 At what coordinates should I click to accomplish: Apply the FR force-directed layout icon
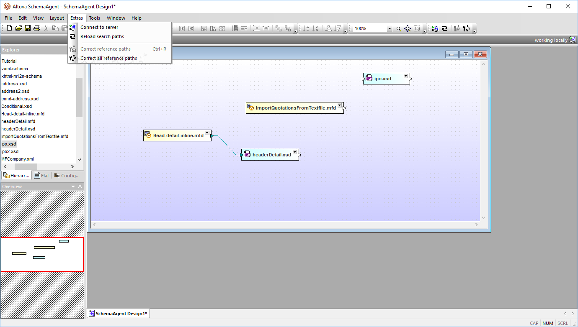182,28
